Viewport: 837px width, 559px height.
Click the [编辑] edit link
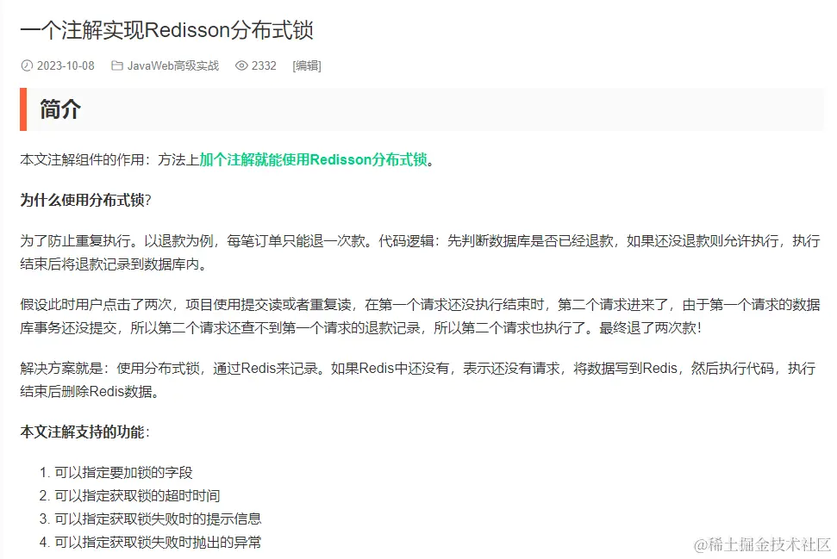click(x=307, y=65)
